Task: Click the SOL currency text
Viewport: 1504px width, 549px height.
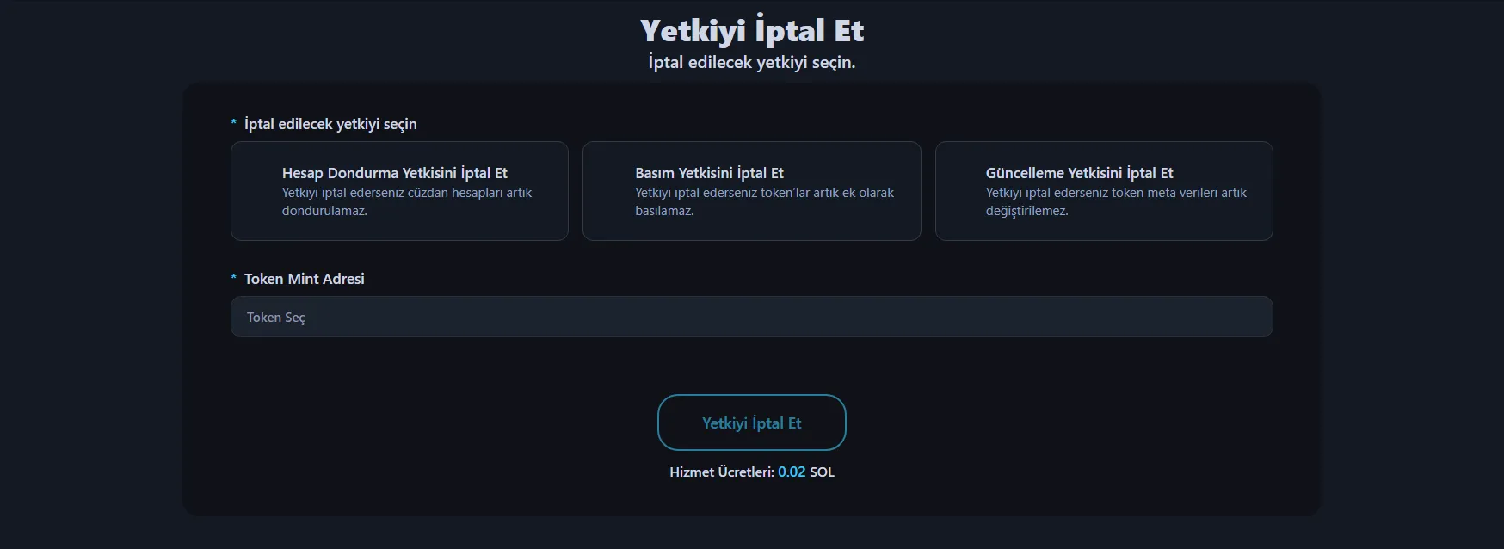Action: pos(822,472)
